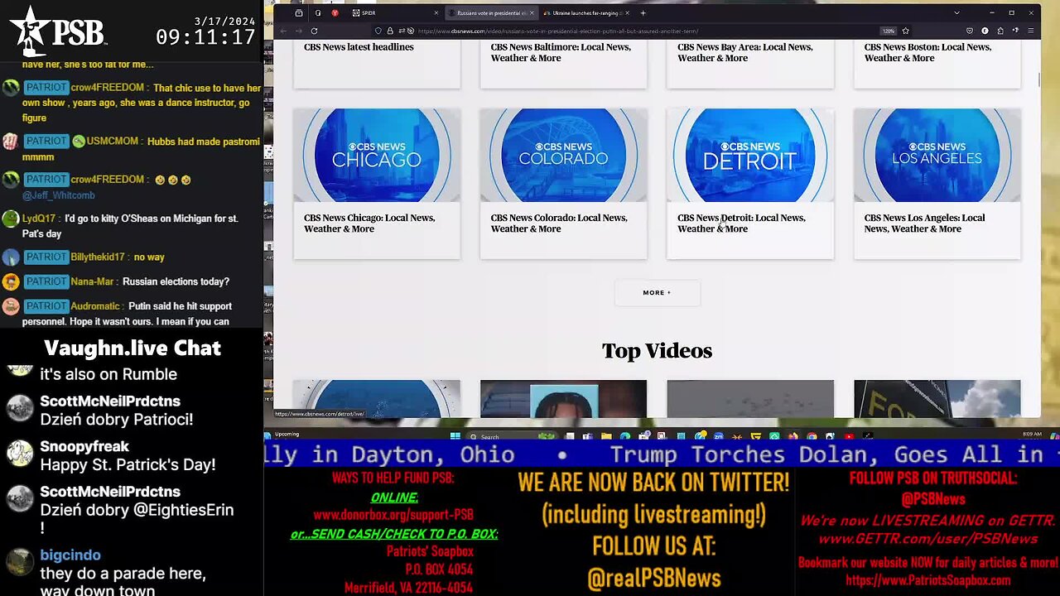
Task: Open a new browser tab
Action: tap(643, 12)
